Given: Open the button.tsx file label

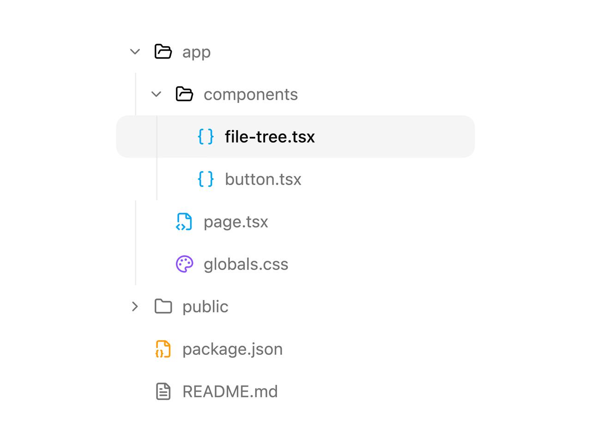Looking at the screenshot, I should coord(263,179).
